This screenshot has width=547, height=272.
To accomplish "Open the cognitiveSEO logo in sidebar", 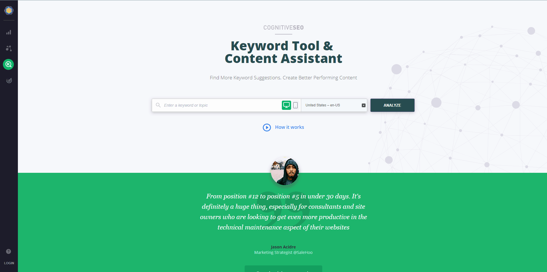I will pyautogui.click(x=9, y=11).
